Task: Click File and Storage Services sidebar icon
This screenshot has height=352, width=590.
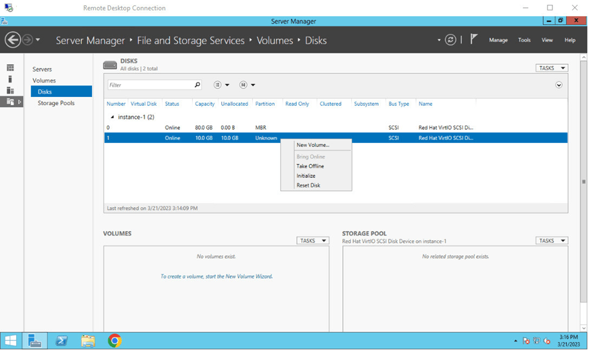Action: [x=10, y=102]
